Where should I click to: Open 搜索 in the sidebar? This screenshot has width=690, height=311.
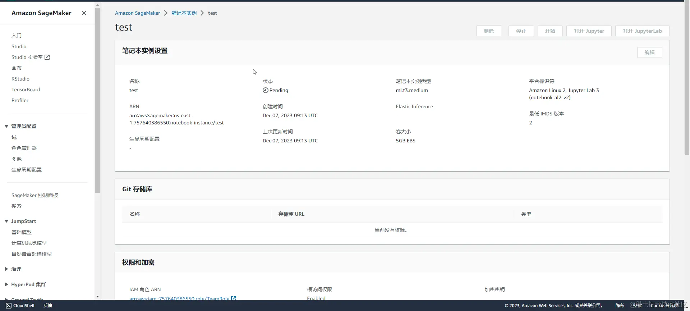(17, 206)
